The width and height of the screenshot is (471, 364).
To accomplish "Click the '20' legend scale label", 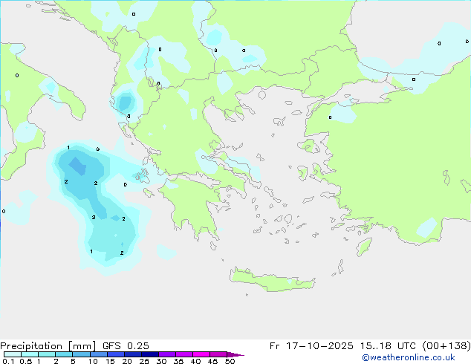I will [x=127, y=361].
